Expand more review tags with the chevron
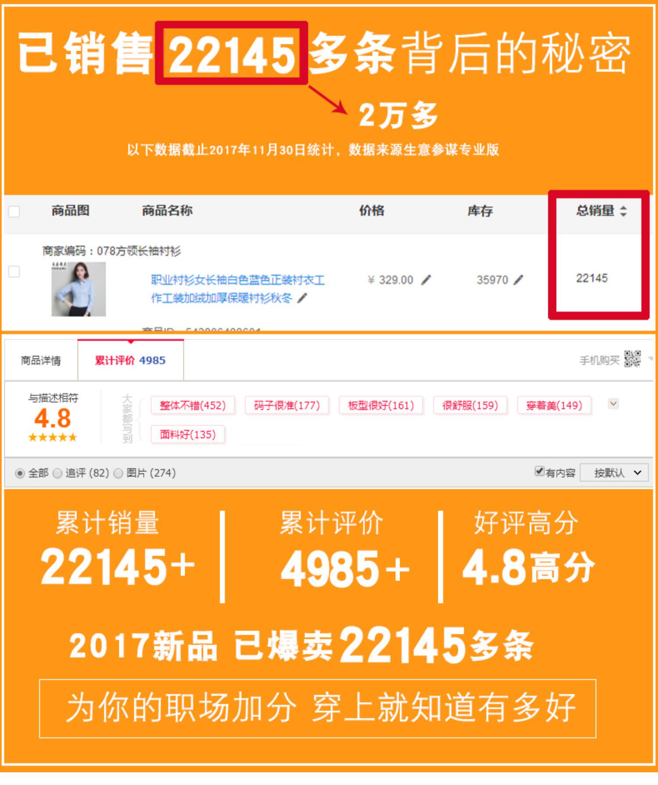The height and width of the screenshot is (785, 658). click(x=613, y=403)
